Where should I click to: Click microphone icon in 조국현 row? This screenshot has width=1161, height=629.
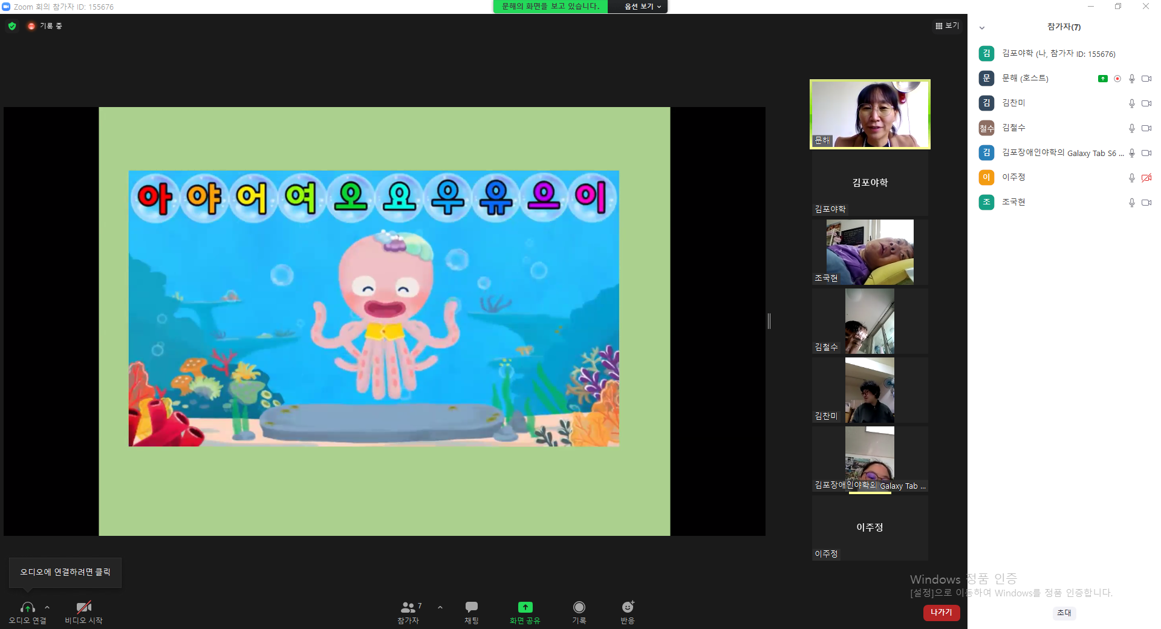pos(1132,203)
